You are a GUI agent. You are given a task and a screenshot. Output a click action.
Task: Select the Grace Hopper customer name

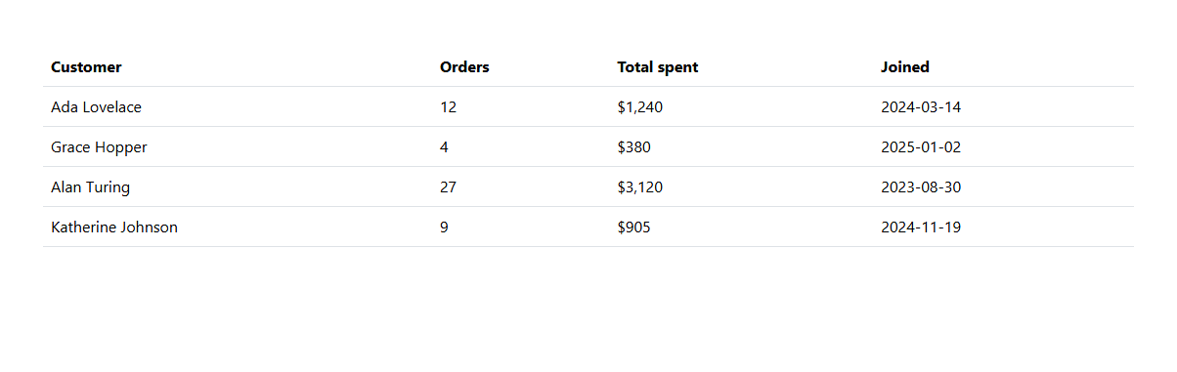point(99,147)
